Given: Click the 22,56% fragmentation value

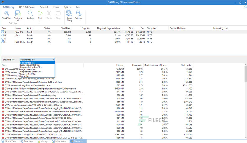Looking at the screenshot, I should click(117, 32).
